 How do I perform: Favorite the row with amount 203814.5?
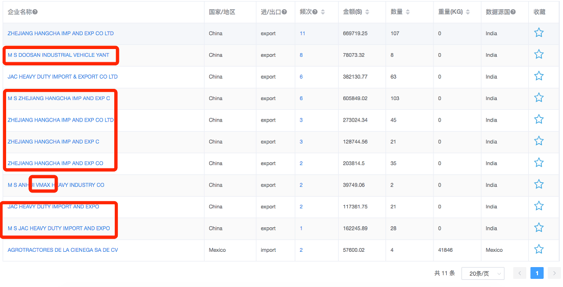[539, 163]
